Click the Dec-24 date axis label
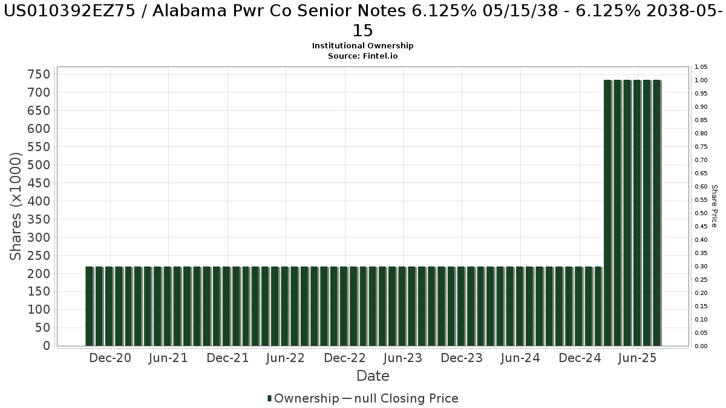Viewport: 726px width, 408px height. pos(580,358)
